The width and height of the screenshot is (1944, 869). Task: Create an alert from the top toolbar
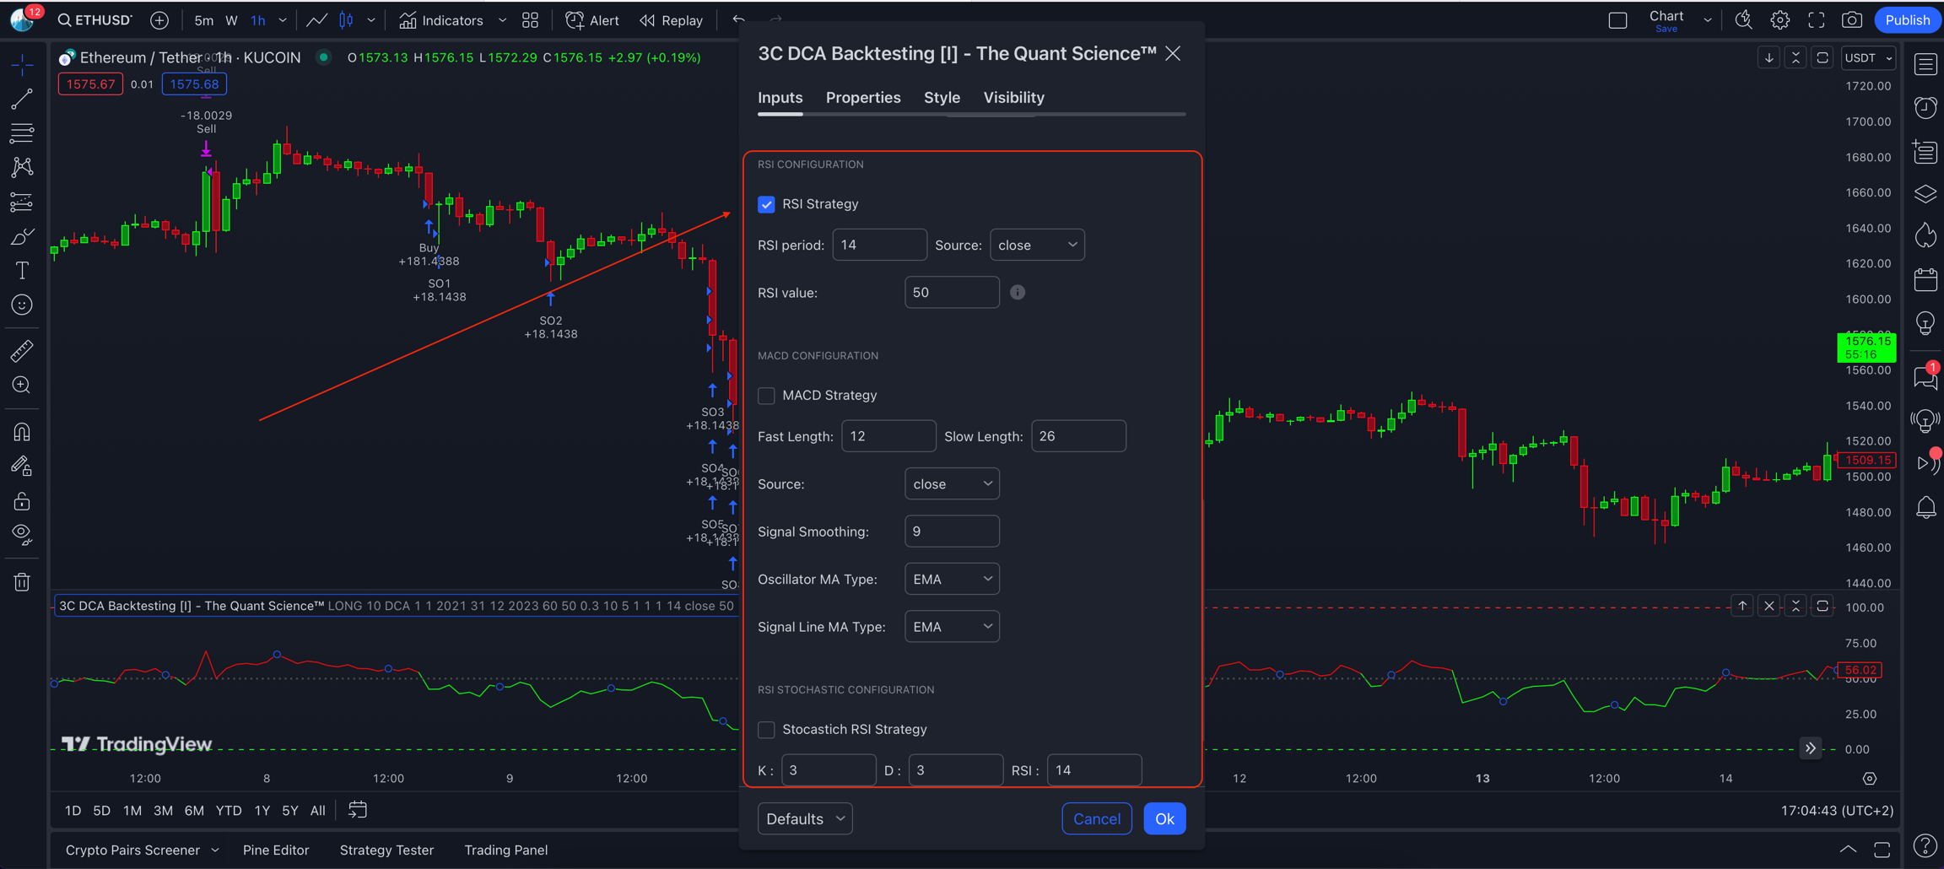pyautogui.click(x=592, y=20)
